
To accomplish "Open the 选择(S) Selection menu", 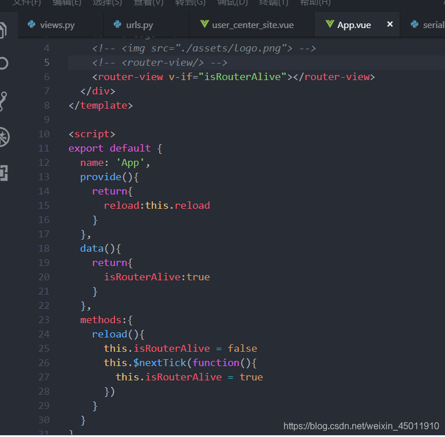I will tap(107, 3).
